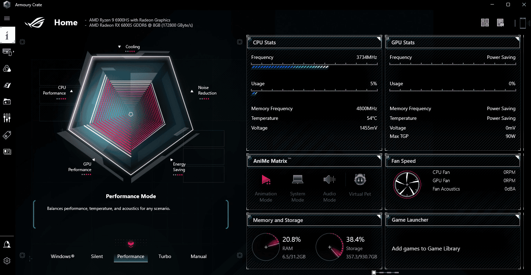
Task: Click the 357.3/930.7GB storage value
Action: (x=361, y=257)
